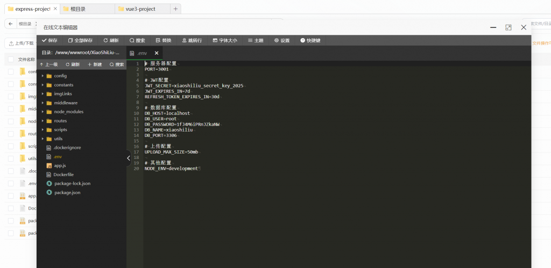Image resolution: width=551 pixels, height=268 pixels.
Task: Click 新建 in the file tree toolbar
Action: pyautogui.click(x=95, y=64)
